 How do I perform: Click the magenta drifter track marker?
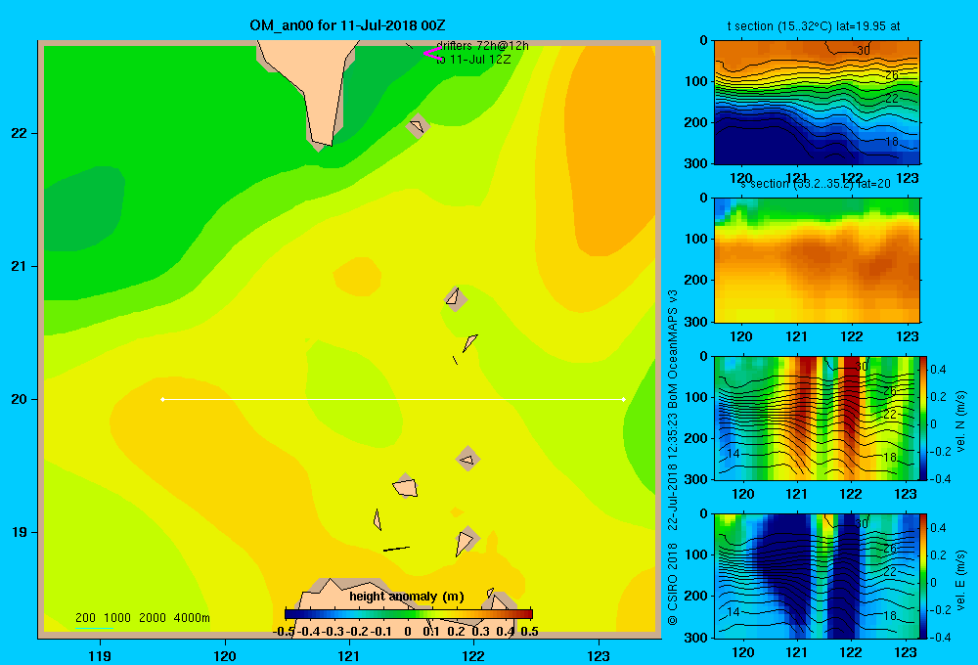[x=432, y=53]
